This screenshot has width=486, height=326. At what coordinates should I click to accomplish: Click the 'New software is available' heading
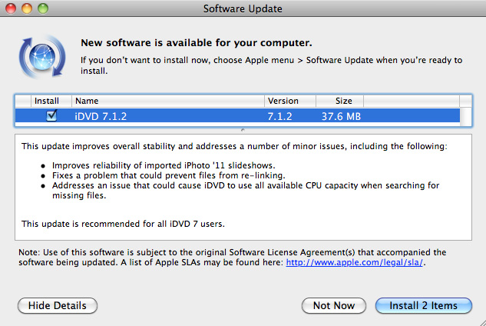[x=197, y=42]
